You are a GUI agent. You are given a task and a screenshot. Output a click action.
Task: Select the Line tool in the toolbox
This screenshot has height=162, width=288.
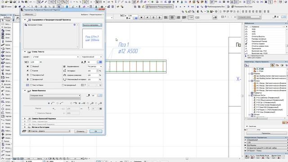click(x=5, y=105)
